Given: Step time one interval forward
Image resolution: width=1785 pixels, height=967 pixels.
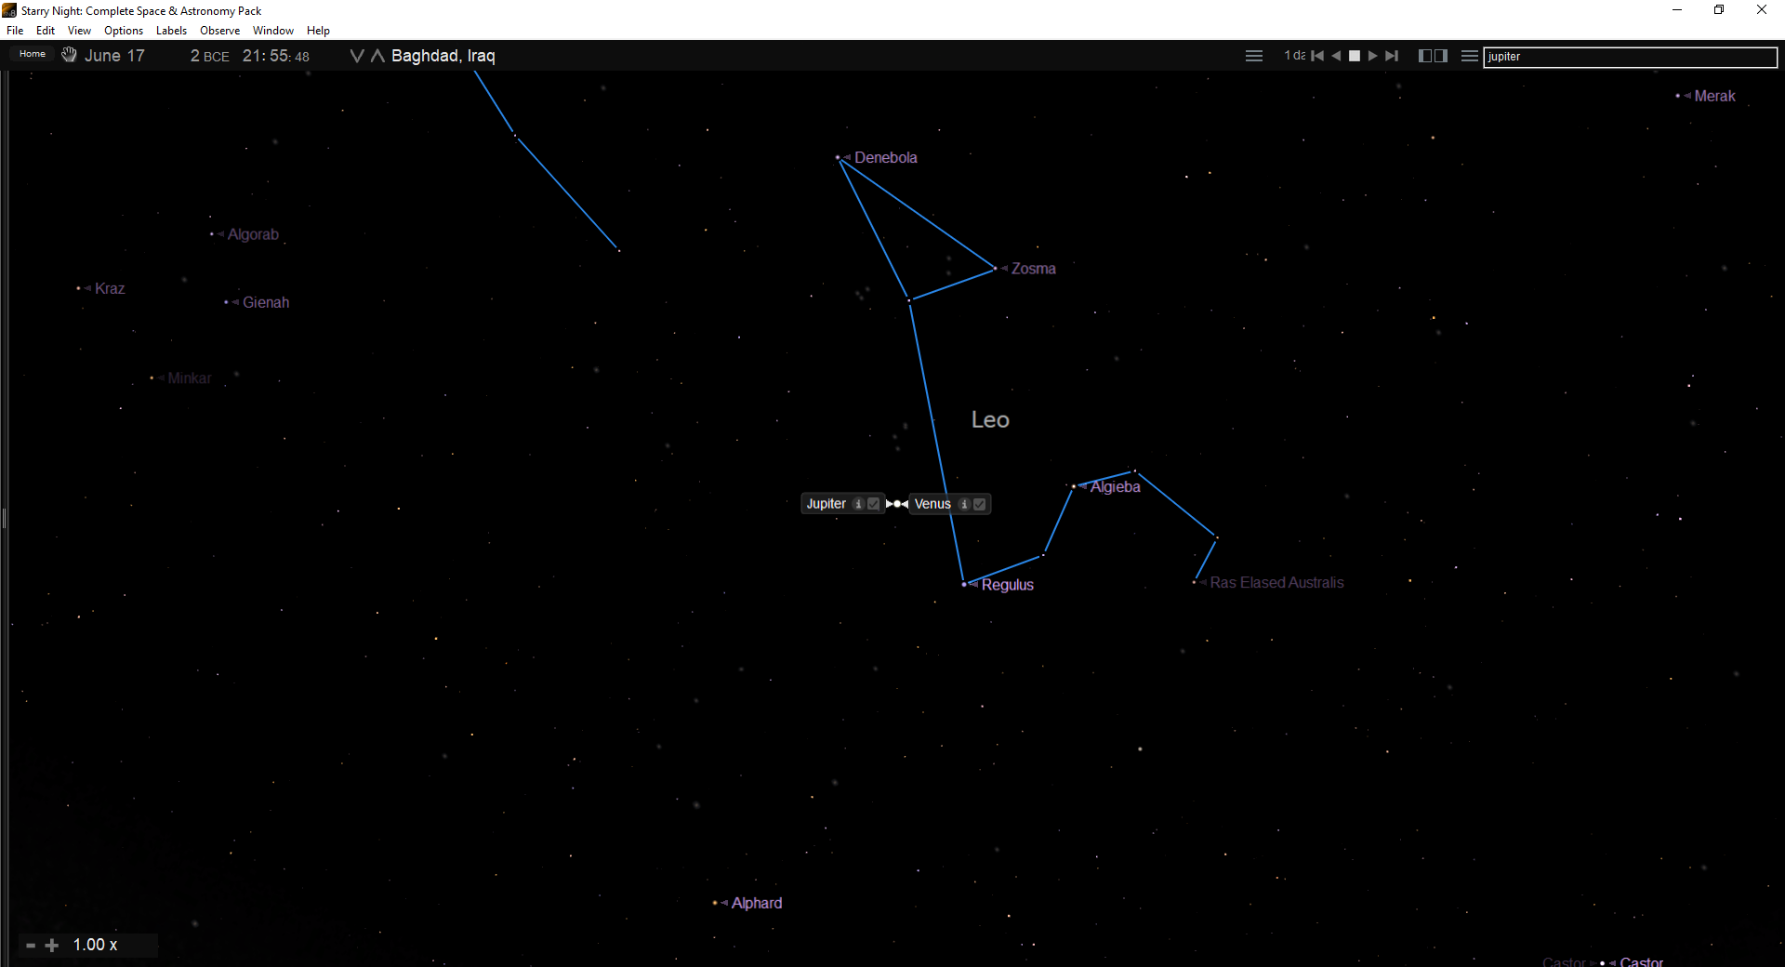Looking at the screenshot, I should (x=1392, y=56).
